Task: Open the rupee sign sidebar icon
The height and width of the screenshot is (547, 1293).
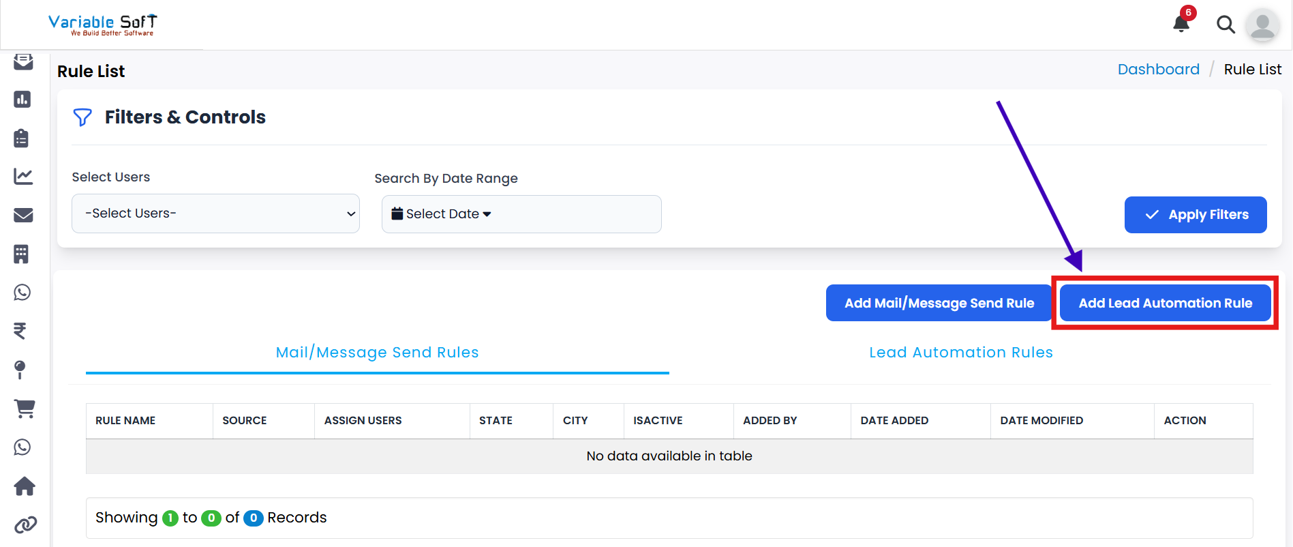Action: (20, 331)
